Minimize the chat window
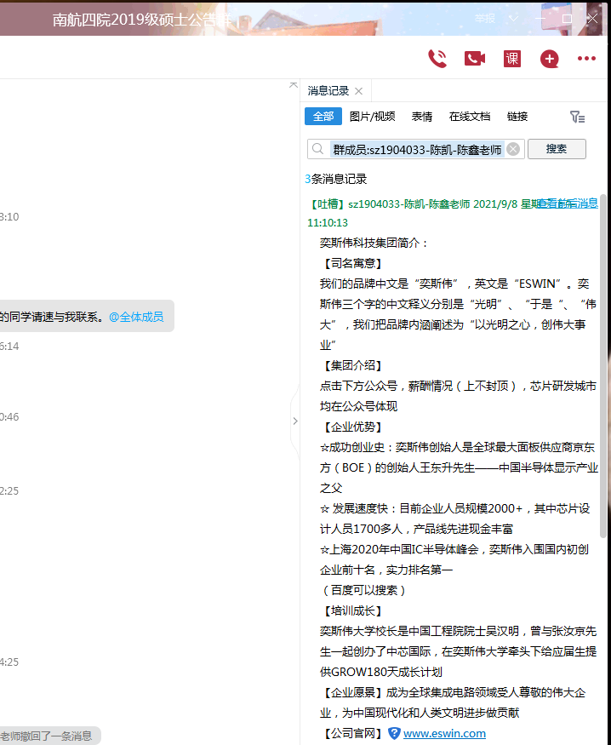This screenshot has width=611, height=745. 540,19
